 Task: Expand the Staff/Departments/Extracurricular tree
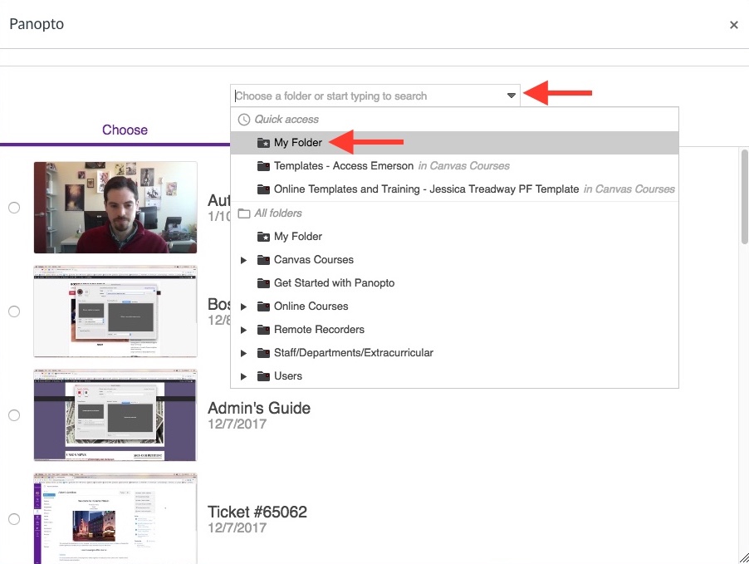[x=243, y=353]
